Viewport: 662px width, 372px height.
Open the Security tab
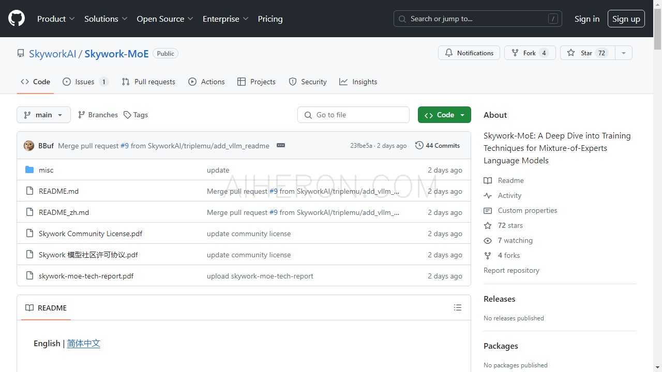pos(308,82)
